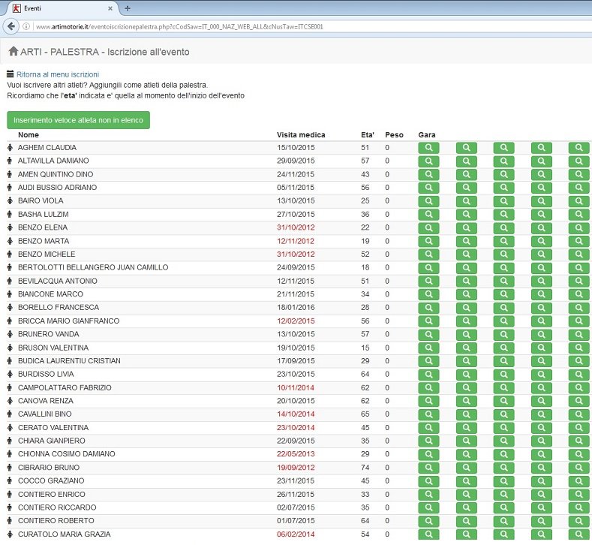Close the Eventi tab
The width and height of the screenshot is (592, 545).
pyautogui.click(x=110, y=8)
